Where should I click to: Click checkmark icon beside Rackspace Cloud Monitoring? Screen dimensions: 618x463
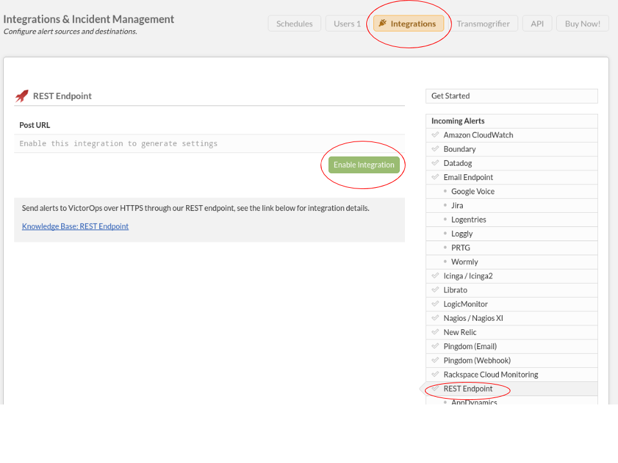[435, 375]
